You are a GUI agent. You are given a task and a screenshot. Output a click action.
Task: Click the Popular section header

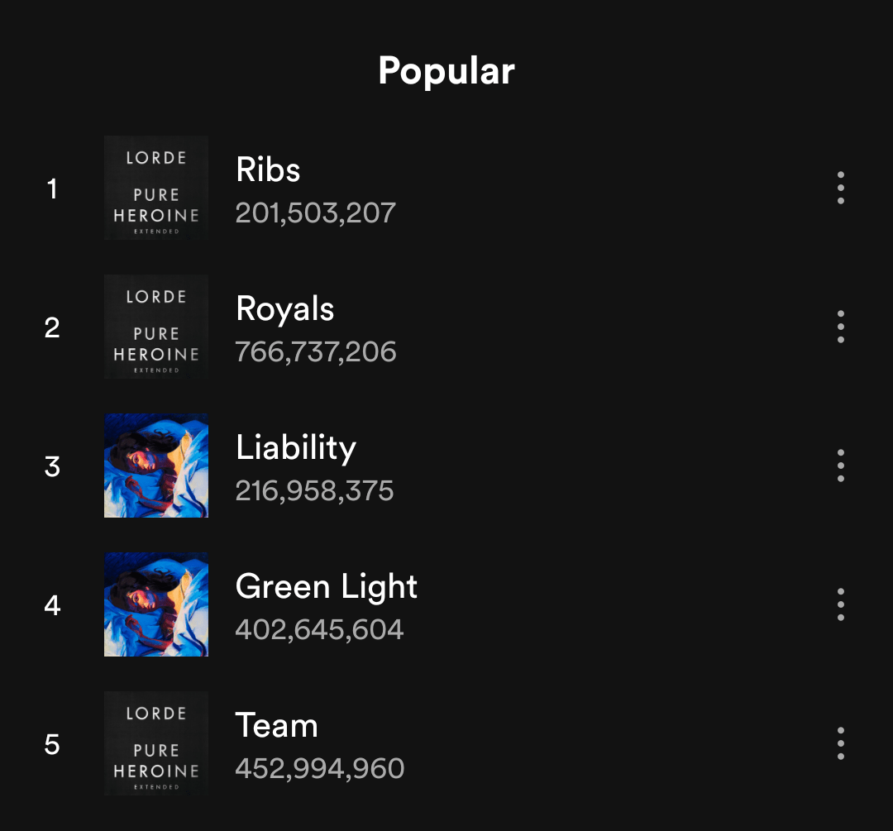click(x=446, y=71)
